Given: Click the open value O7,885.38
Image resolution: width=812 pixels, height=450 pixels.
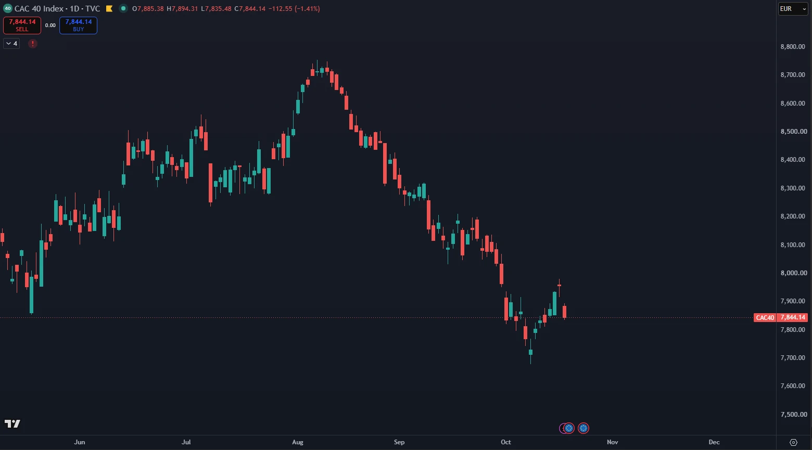Looking at the screenshot, I should click(148, 9).
